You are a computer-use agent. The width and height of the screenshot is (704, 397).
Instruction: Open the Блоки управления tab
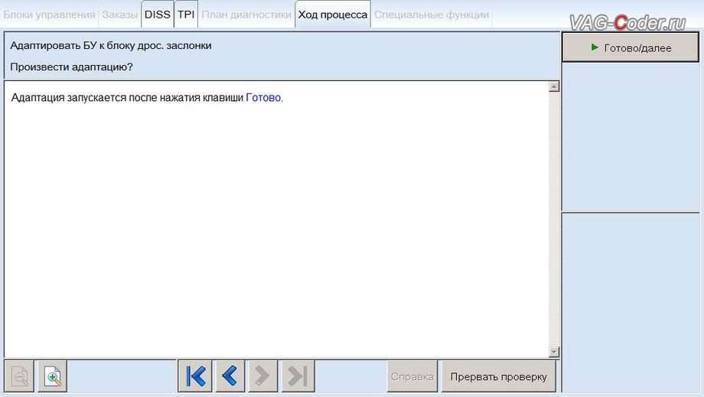click(x=50, y=15)
